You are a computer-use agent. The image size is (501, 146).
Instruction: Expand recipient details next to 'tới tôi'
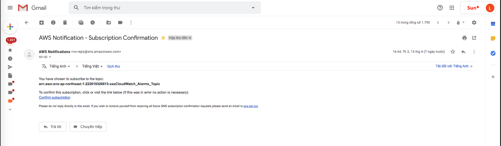tap(50, 57)
